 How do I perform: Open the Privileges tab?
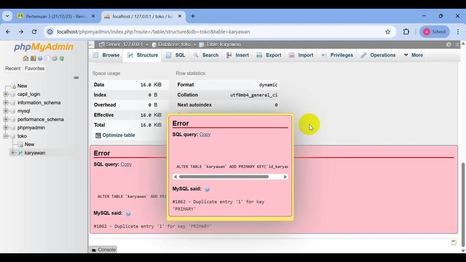(x=337, y=55)
